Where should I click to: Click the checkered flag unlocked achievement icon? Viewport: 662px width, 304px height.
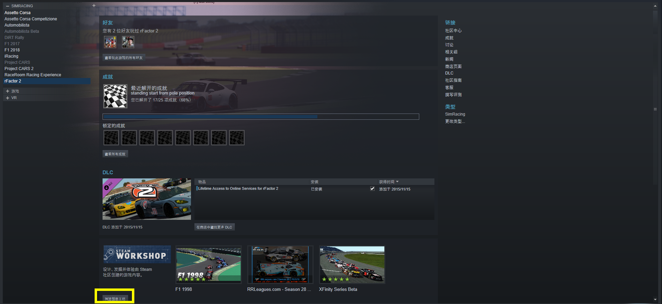pos(115,96)
